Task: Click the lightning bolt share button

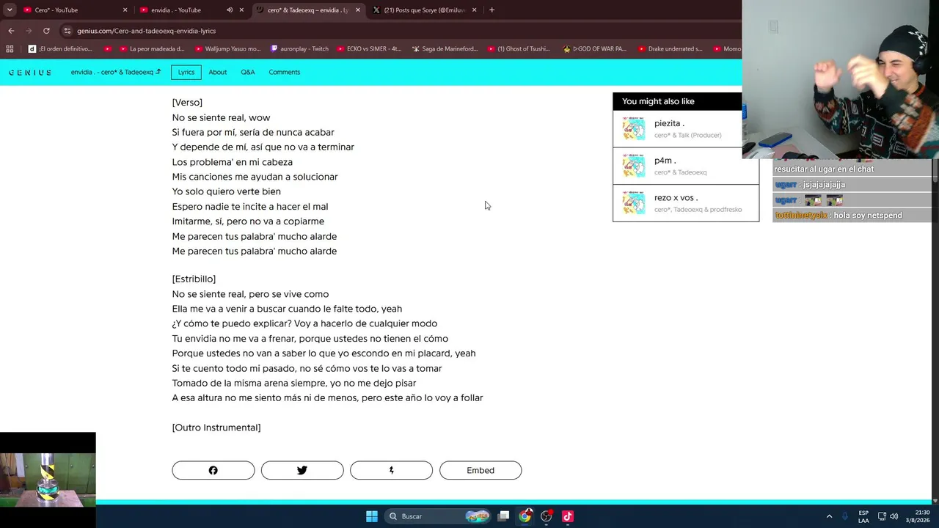Action: (391, 470)
